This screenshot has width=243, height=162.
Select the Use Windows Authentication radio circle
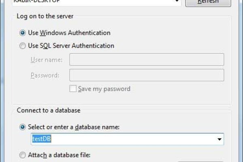[23, 33]
